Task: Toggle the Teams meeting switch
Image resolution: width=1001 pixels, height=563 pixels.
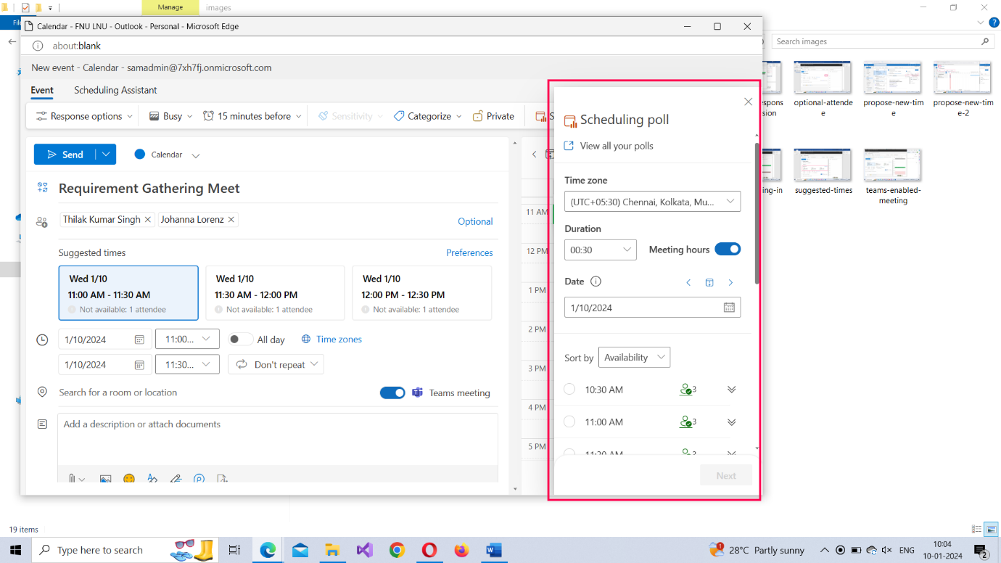Action: click(392, 393)
